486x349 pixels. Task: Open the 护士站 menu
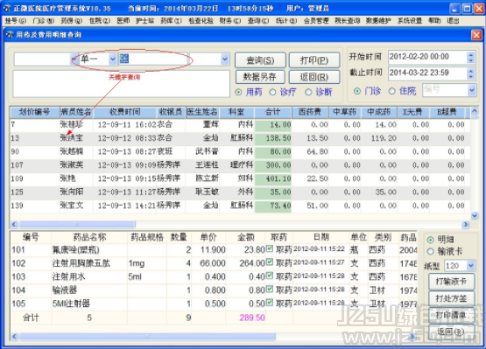tap(144, 21)
